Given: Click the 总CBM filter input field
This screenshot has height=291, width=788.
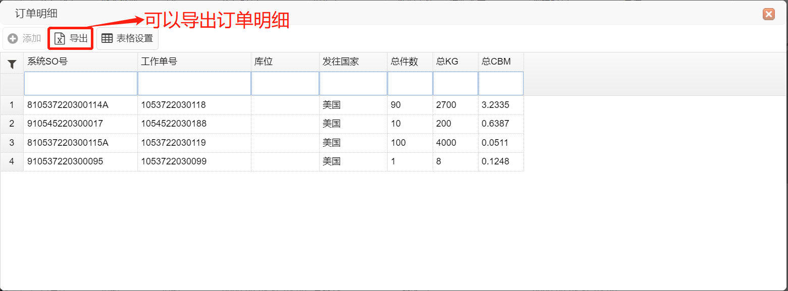Looking at the screenshot, I should (501, 84).
